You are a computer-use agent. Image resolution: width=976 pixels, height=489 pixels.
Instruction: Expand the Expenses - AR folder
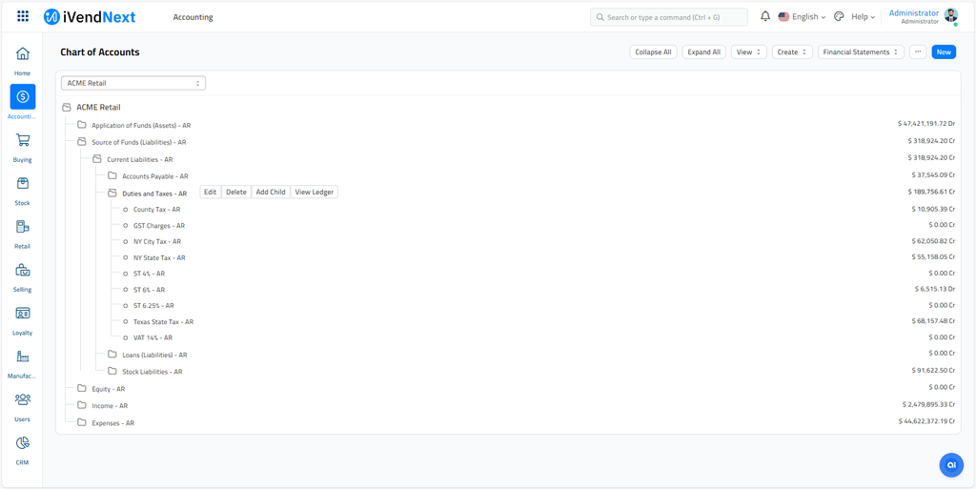[x=112, y=423]
